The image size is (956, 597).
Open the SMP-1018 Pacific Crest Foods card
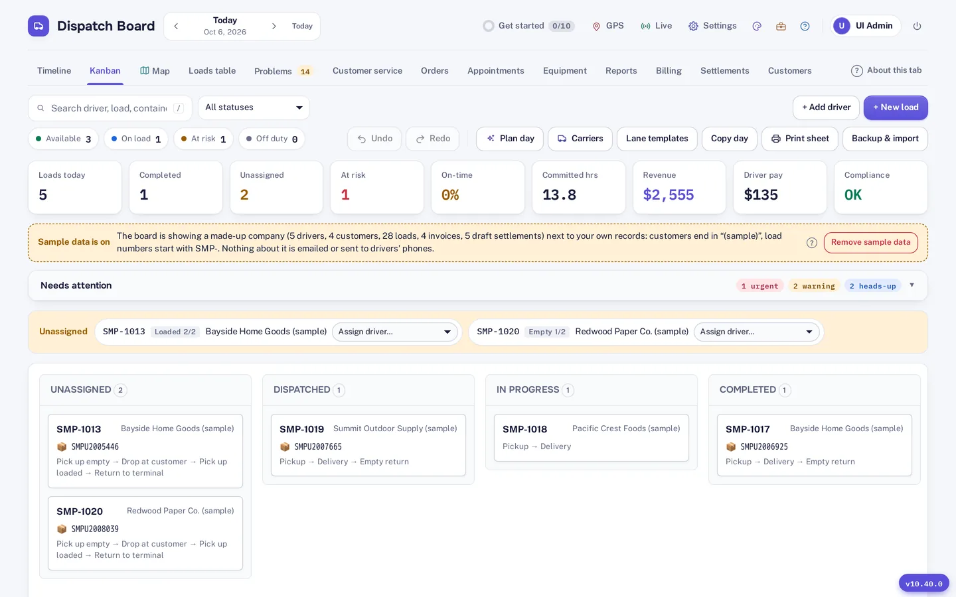coord(592,438)
